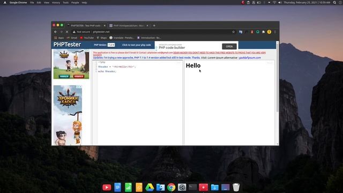Open the translate bookmark
Viewport: 343px width, 193px height.
pos(122,38)
